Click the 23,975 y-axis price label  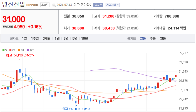(x=183, y=108)
